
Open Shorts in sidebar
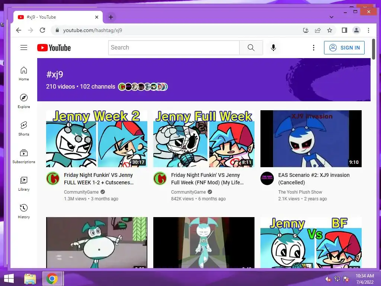24,128
